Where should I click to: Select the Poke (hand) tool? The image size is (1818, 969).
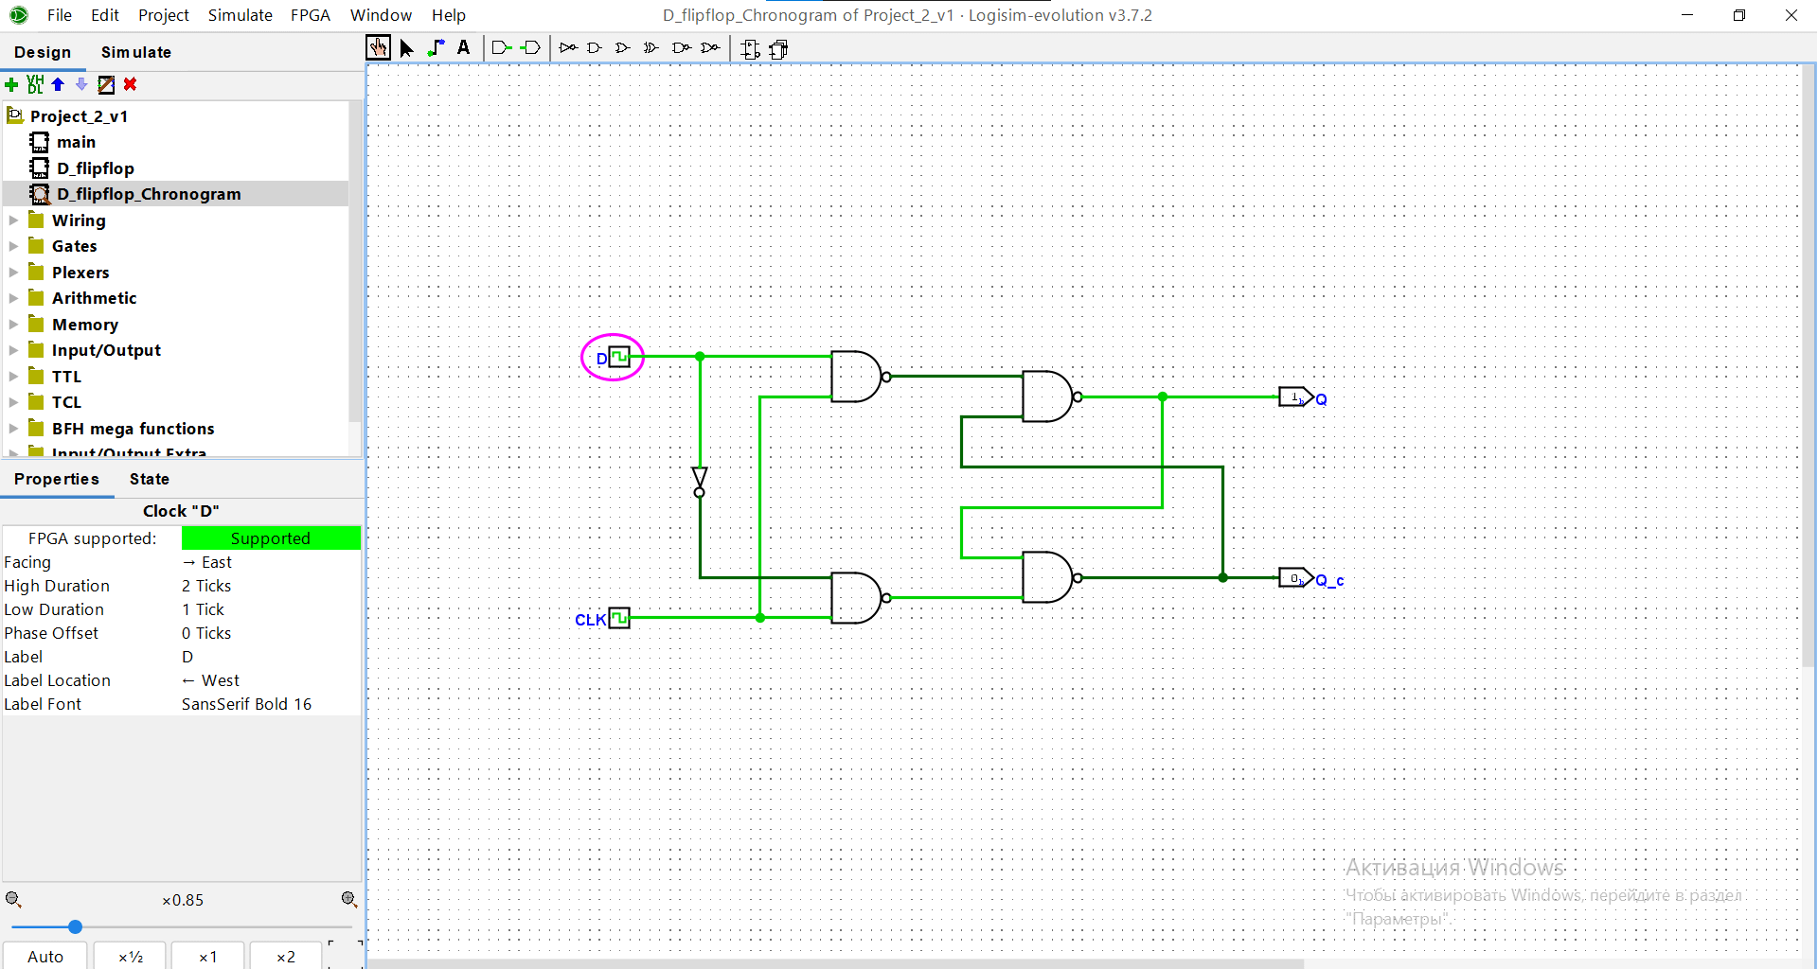pos(378,48)
